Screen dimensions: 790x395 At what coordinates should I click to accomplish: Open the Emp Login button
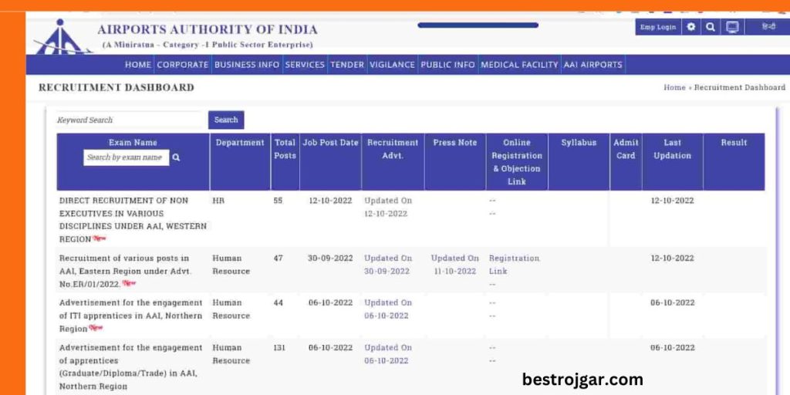point(657,27)
